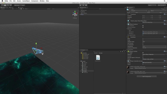Switch to the Console tab
Image resolution: width=167 pixels, height=94 pixels.
pyautogui.click(x=21, y=7)
